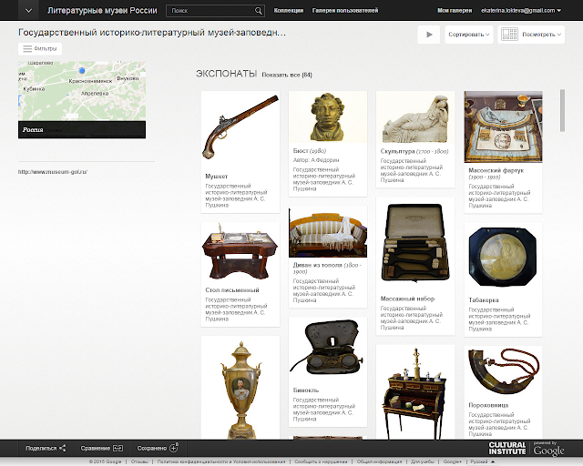
Task: Open Для учёбы footer link
Action: pos(423,461)
